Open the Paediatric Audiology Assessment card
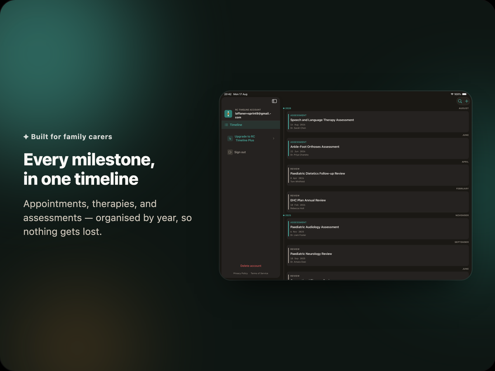The width and height of the screenshot is (495, 371). pos(378,229)
